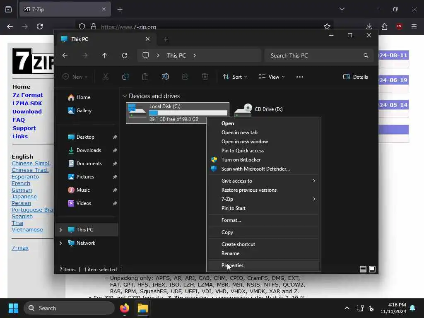Click the Delete trash icon in Explorer toolbar
The height and width of the screenshot is (318, 424).
coord(205,77)
